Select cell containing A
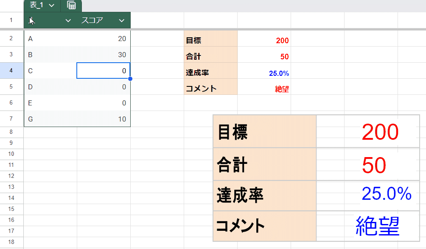The height and width of the screenshot is (249, 426). 50,39
